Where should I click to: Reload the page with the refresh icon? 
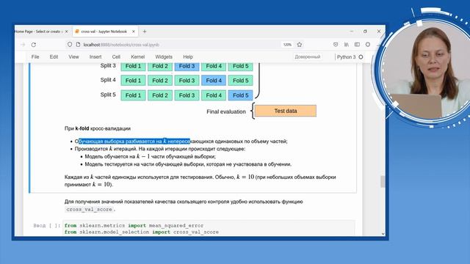pyautogui.click(x=34, y=45)
